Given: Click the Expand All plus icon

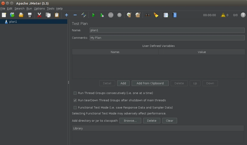Looking at the screenshot, I should point(66,15).
